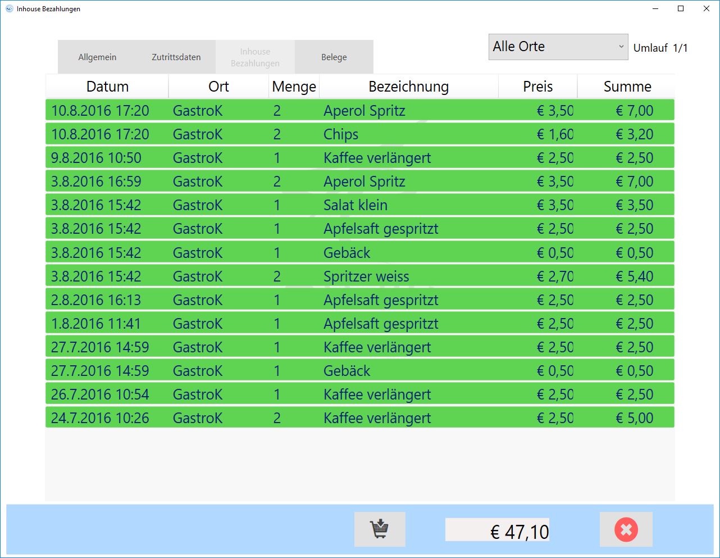
Task: Select the 9.8.2016 Kaffee verlängert row
Action: (x=359, y=158)
